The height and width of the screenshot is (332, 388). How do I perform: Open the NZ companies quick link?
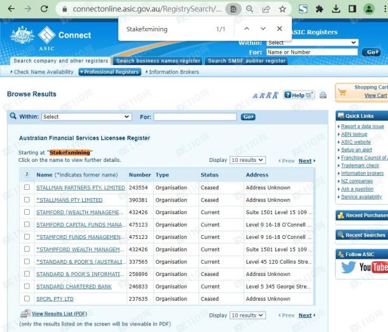coord(357,181)
